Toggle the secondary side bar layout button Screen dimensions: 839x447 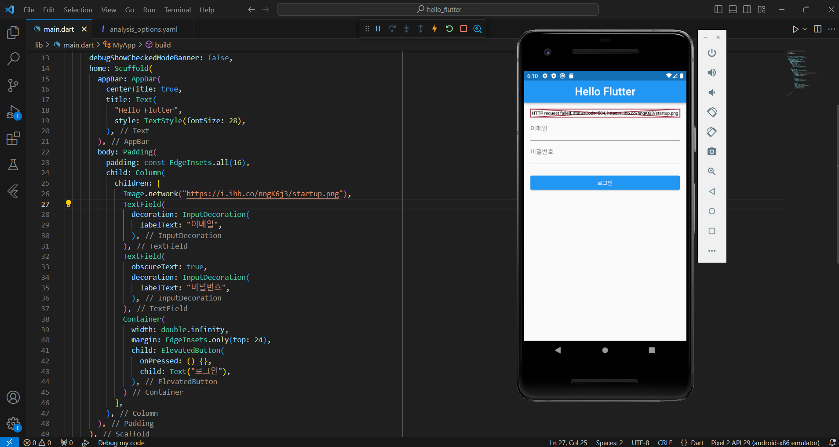tap(747, 9)
